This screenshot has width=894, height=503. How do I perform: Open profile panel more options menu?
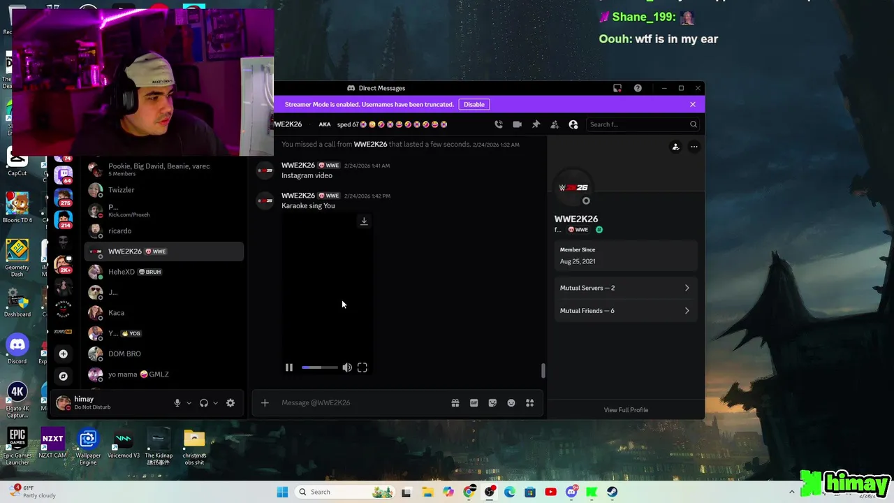(x=694, y=147)
